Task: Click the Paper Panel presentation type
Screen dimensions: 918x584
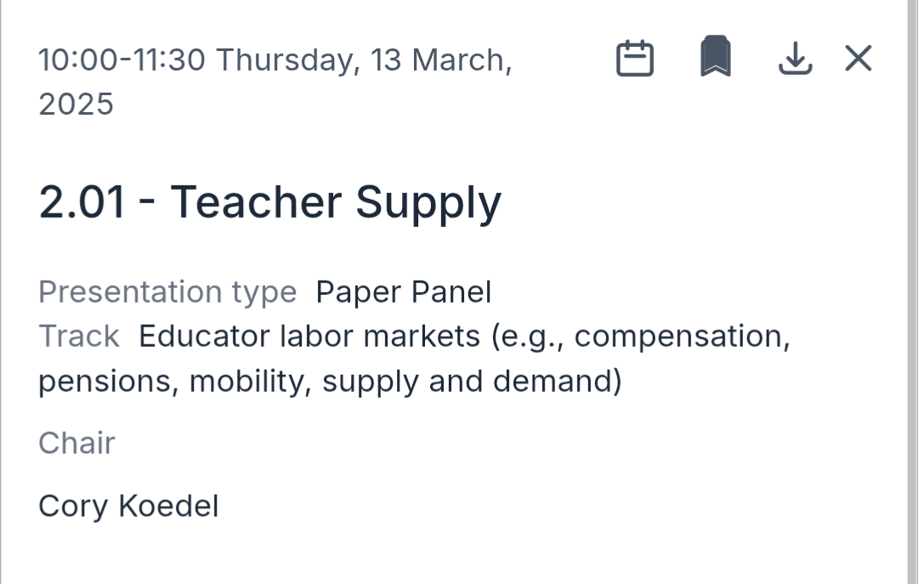Action: point(403,292)
